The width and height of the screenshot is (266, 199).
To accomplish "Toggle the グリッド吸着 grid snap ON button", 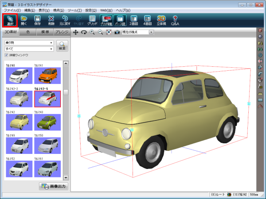I will (106, 20).
